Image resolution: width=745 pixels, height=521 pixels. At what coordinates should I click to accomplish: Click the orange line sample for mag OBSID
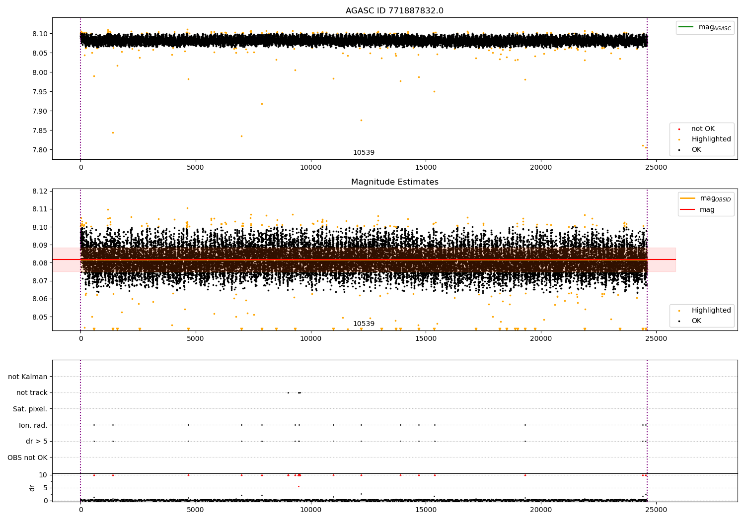coord(688,198)
